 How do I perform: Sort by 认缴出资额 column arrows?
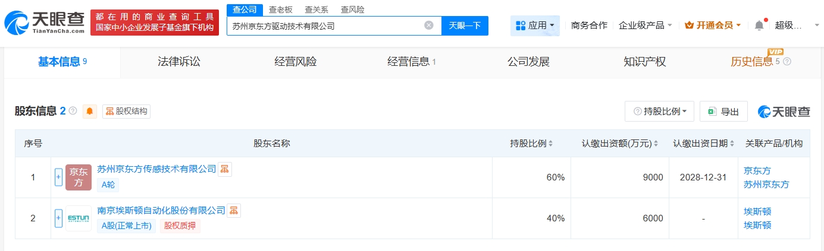pos(657,144)
